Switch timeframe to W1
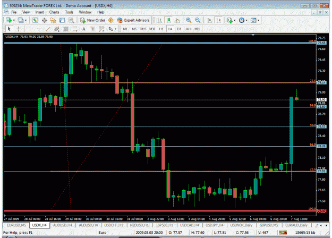The width and height of the screenshot is (332, 238). [x=188, y=29]
